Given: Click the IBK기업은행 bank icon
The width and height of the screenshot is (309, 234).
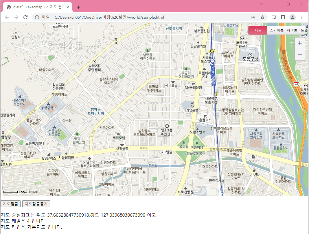Looking at the screenshot, I should tap(192, 103).
